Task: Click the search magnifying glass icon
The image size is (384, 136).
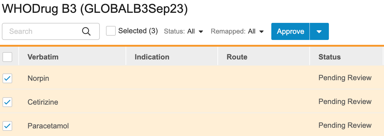Action: [x=86, y=31]
